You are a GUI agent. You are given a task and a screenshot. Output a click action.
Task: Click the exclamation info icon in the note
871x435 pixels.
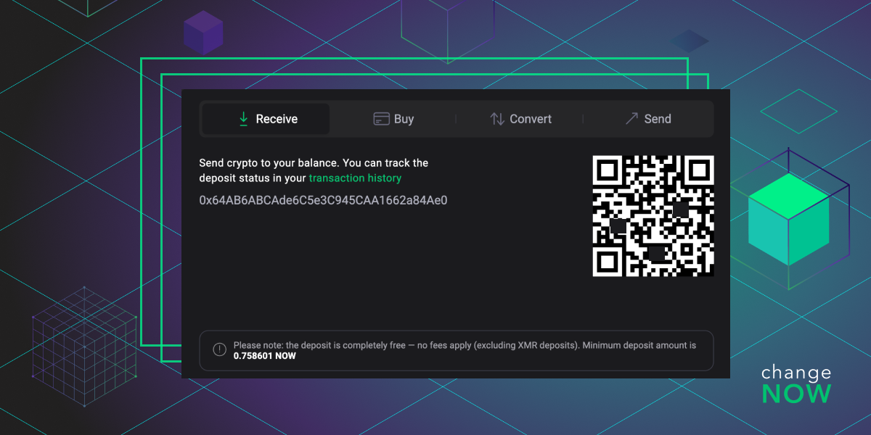pyautogui.click(x=219, y=350)
